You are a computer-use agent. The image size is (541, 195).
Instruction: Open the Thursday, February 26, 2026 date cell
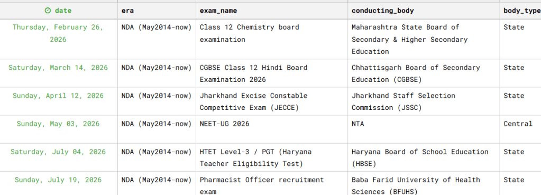58,33
